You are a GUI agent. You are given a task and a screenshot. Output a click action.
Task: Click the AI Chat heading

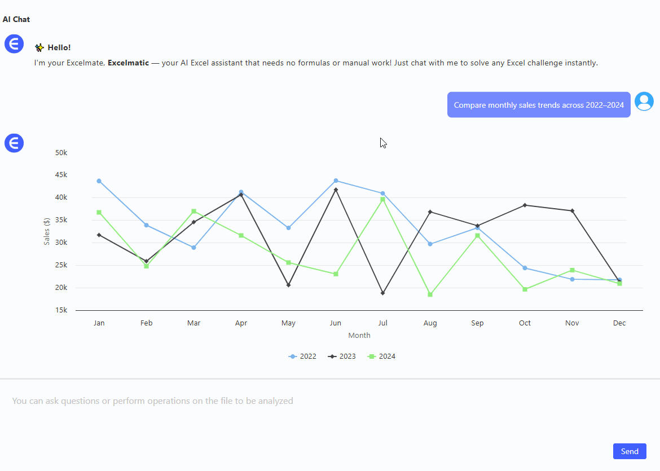(x=16, y=19)
